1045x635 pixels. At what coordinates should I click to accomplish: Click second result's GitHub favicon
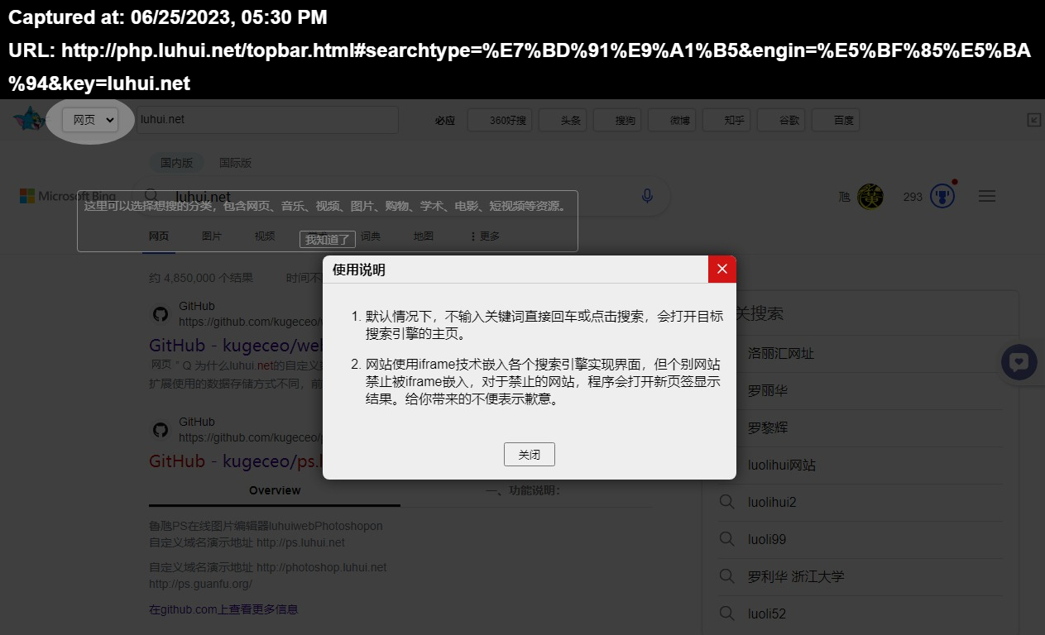(x=161, y=430)
